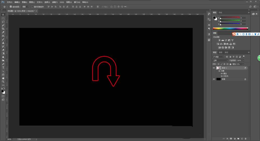This screenshot has width=260, height=141.
Task: Collapse the 形状 1 layer effects list
Action: [248, 68]
